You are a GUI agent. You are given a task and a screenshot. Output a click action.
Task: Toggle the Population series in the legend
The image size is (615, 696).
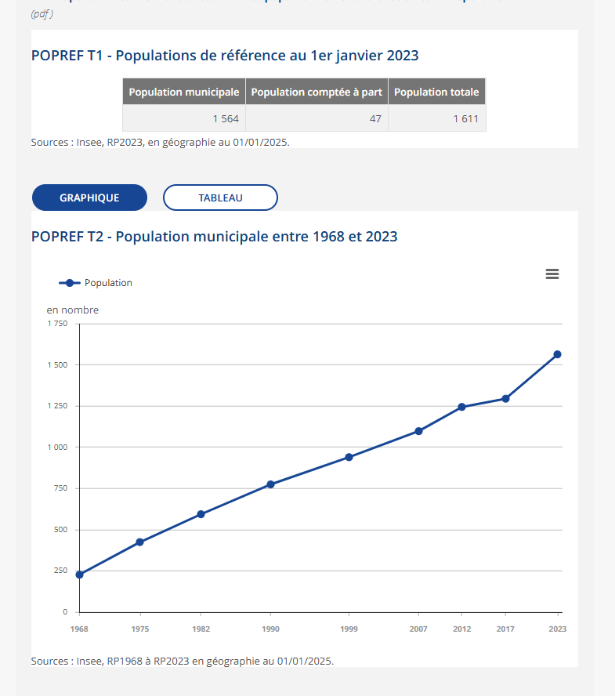tap(94, 283)
